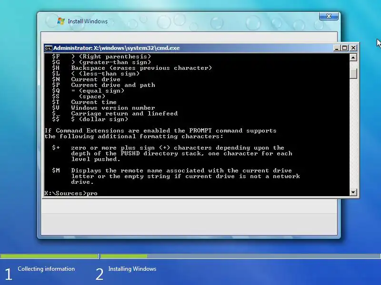Click the Windows flag logo in Install Windows
This screenshot has width=381, height=285.
61,21
